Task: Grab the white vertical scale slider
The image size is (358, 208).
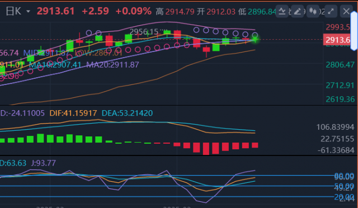Action: 354,31
